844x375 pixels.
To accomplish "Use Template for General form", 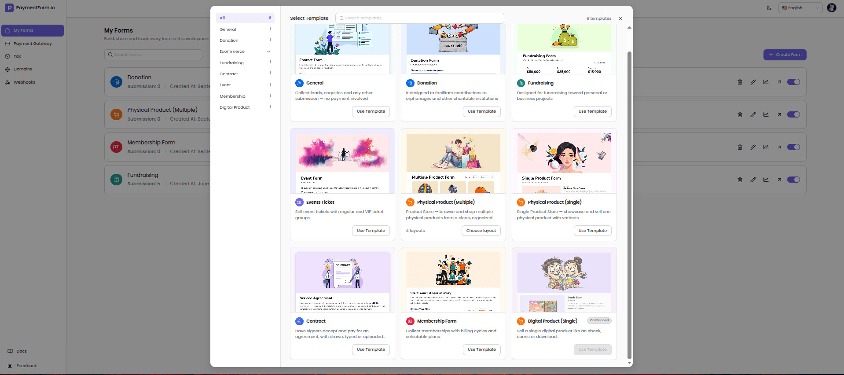I will click(x=371, y=111).
